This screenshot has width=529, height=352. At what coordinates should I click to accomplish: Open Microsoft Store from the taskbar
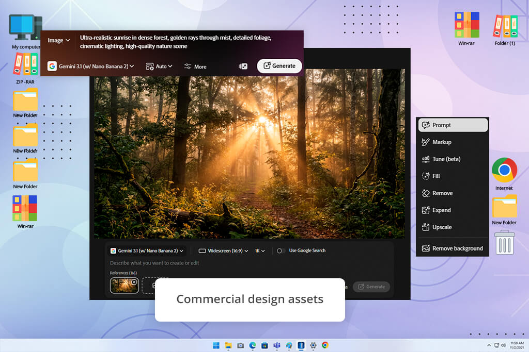tap(264, 345)
